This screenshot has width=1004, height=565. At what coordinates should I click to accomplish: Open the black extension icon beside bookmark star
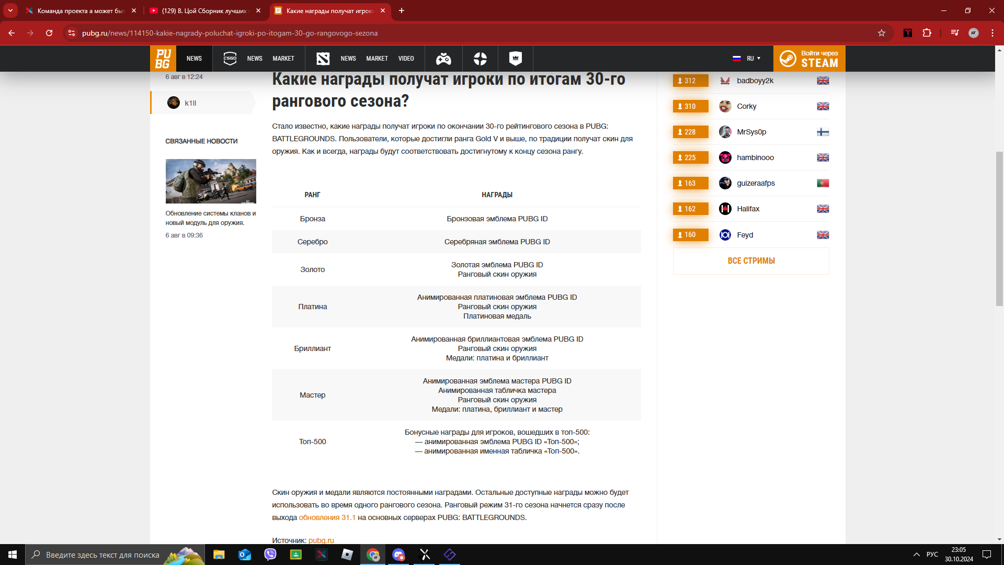point(908,33)
